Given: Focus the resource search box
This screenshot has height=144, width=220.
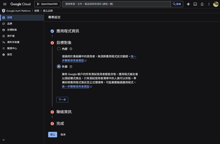Looking at the screenshot, I should point(117,4).
